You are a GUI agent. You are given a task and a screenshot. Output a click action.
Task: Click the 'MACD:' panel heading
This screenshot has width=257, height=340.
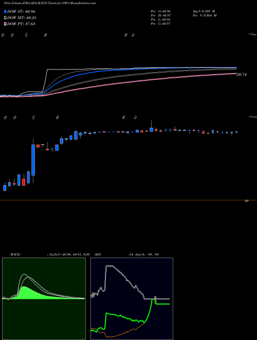click(x=15, y=254)
